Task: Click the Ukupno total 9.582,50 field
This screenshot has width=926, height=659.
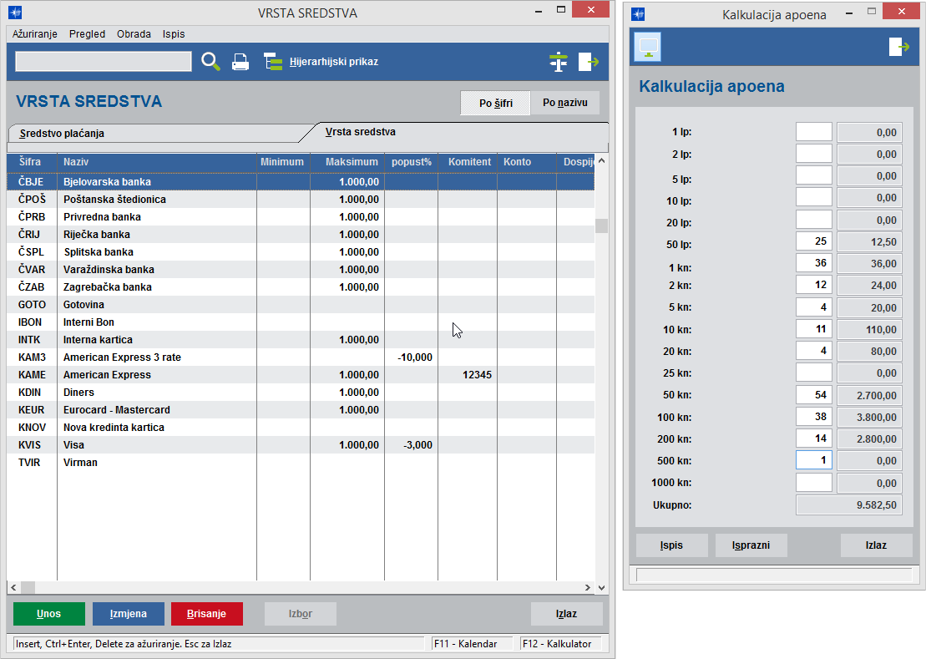Action: coord(848,504)
